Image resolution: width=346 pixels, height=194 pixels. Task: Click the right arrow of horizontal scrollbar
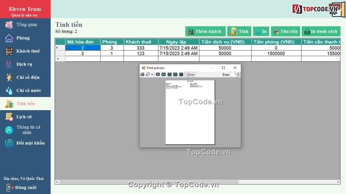[x=338, y=182]
